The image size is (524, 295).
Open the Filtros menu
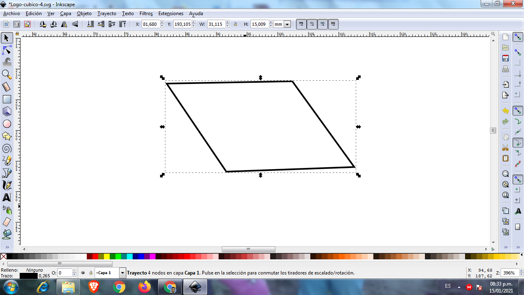(x=146, y=14)
